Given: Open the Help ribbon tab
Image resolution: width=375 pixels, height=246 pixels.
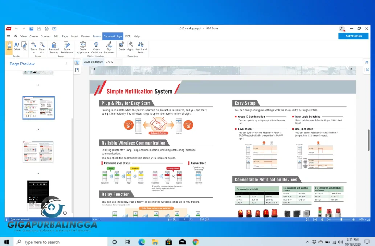Looking at the screenshot, I should click(136, 36).
